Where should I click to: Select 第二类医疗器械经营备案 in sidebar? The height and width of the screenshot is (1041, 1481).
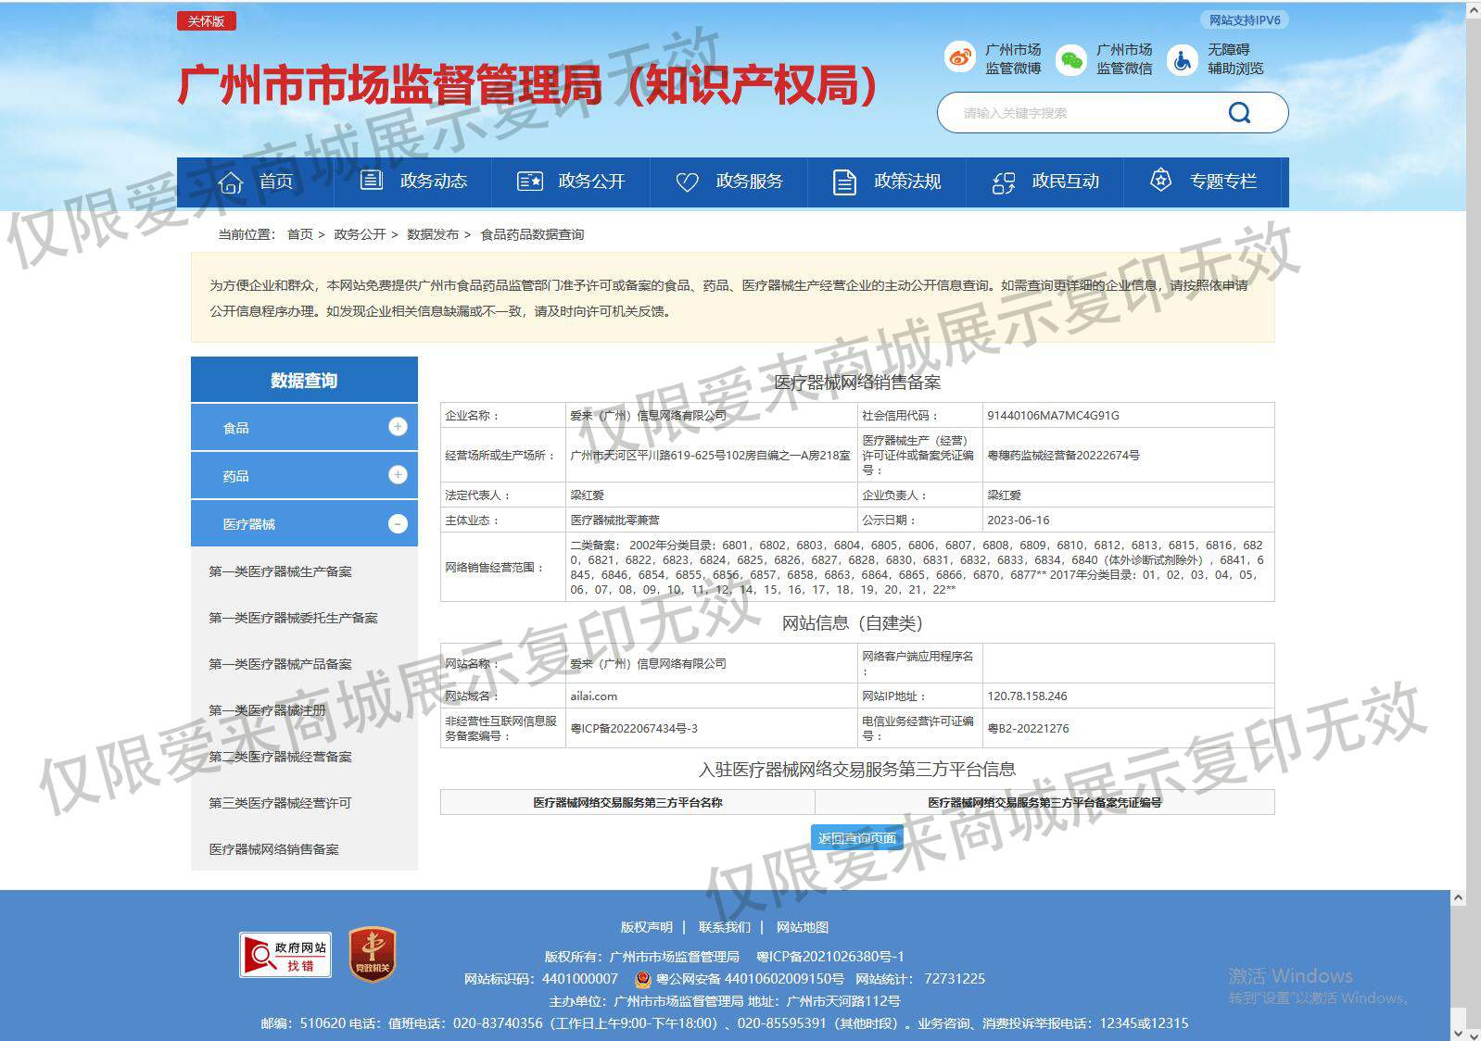pyautogui.click(x=280, y=757)
